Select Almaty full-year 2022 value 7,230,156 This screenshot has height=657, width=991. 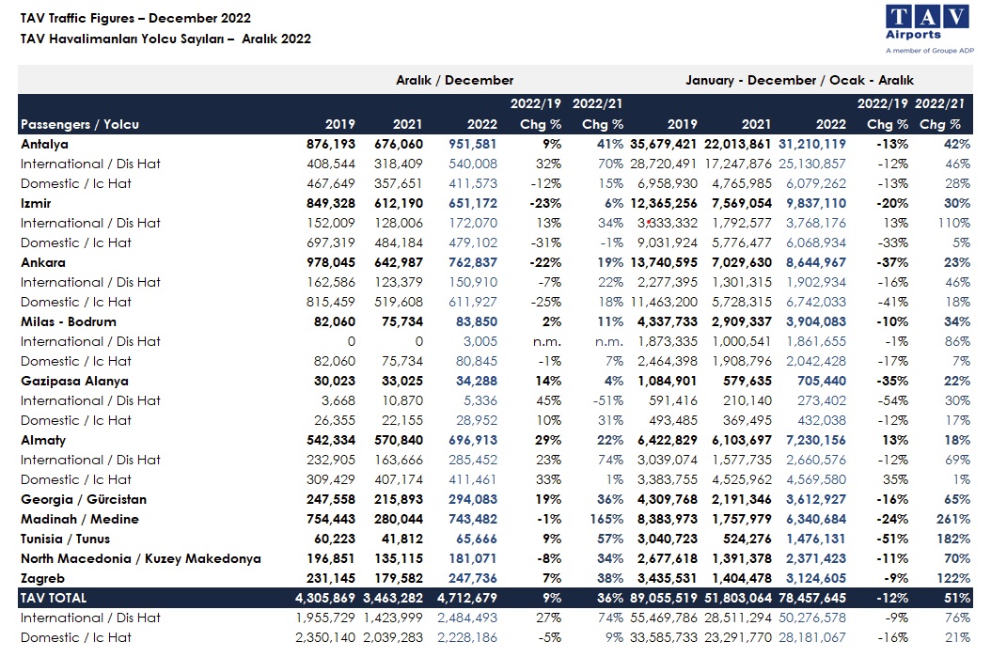816,440
